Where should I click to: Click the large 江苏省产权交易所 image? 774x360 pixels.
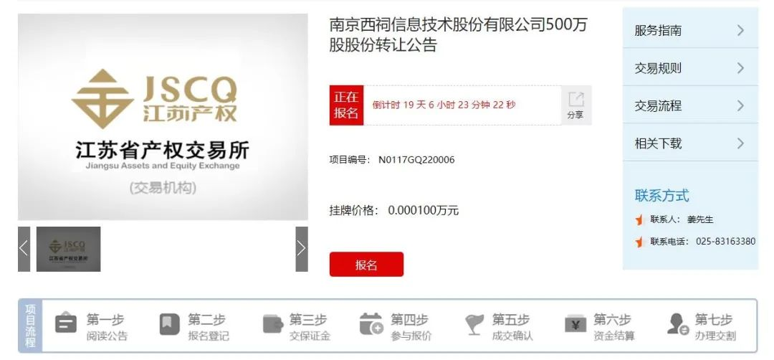163,117
